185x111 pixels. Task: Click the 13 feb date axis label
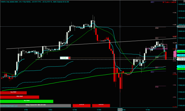pos(99,110)
